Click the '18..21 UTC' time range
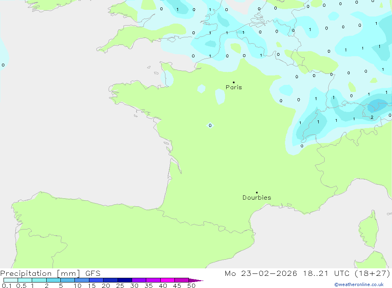Viewport: 392px width, 288px height. click(x=326, y=273)
